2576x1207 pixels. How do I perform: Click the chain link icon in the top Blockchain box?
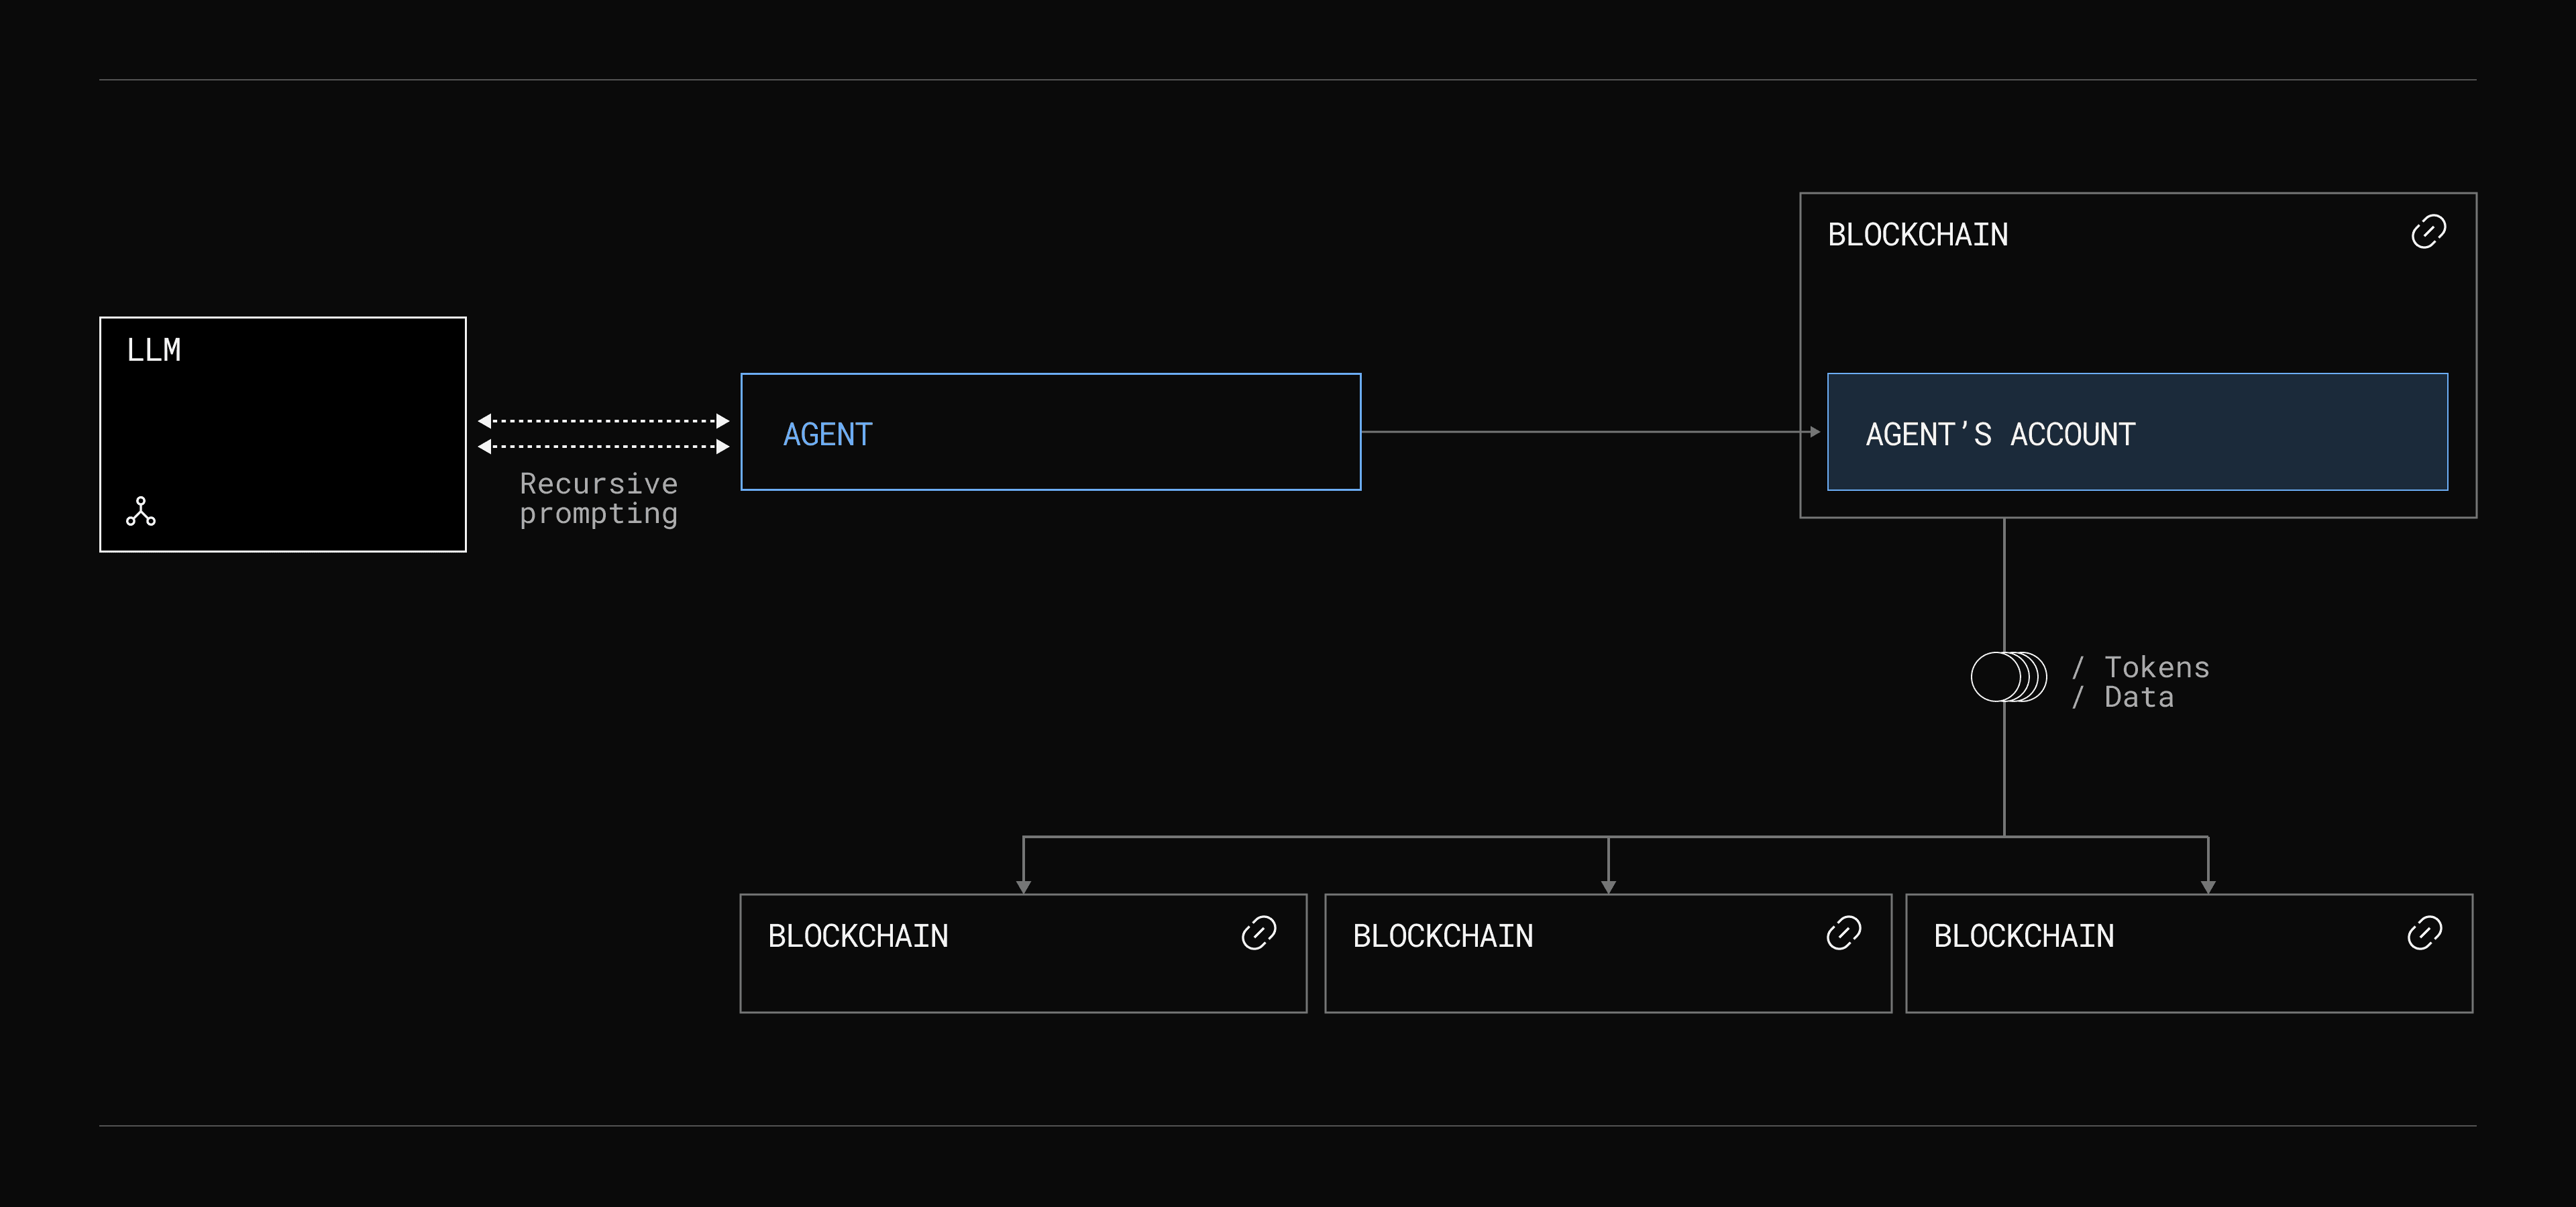[2428, 232]
